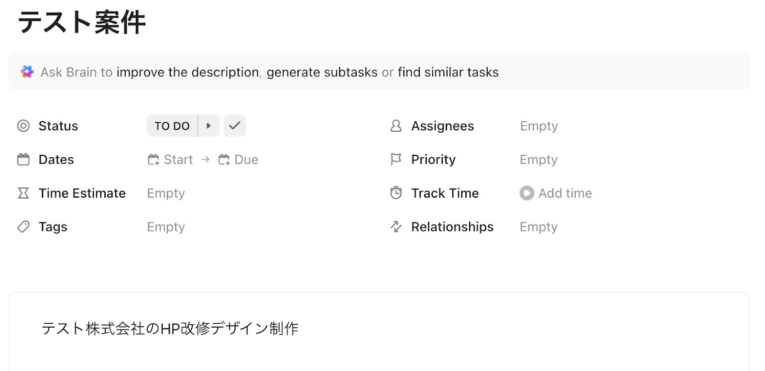The image size is (765, 371).
Task: Click the Dates calendar icon
Action: pos(23,159)
